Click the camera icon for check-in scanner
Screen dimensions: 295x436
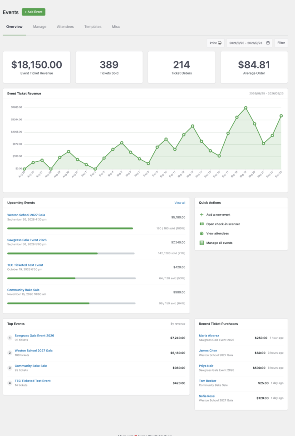click(202, 224)
